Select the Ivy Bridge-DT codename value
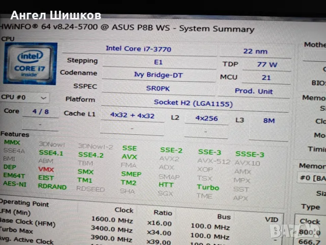 [x=158, y=75]
